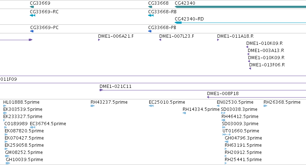This screenshot has width=306, height=165.
Task: Select the RH14334.5prime EST label
Action: [x=201, y=109]
